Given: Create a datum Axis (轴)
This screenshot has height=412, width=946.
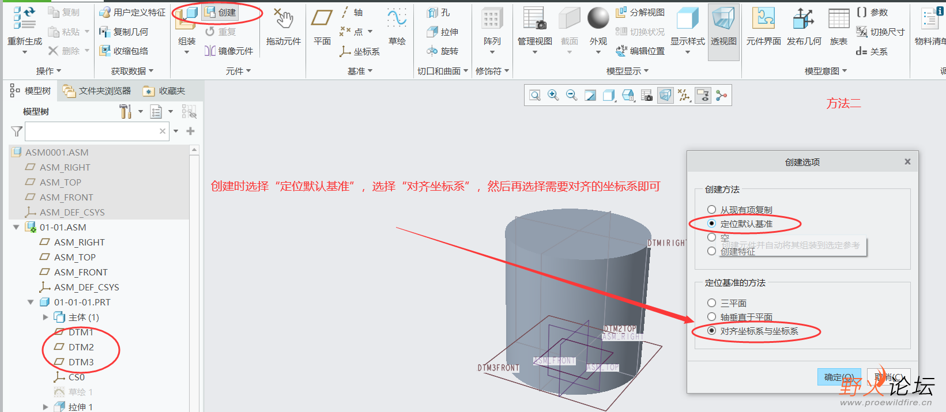Looking at the screenshot, I should coord(352,12).
